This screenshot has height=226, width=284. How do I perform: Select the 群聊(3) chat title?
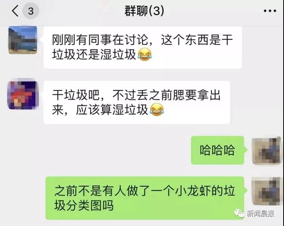tap(144, 11)
